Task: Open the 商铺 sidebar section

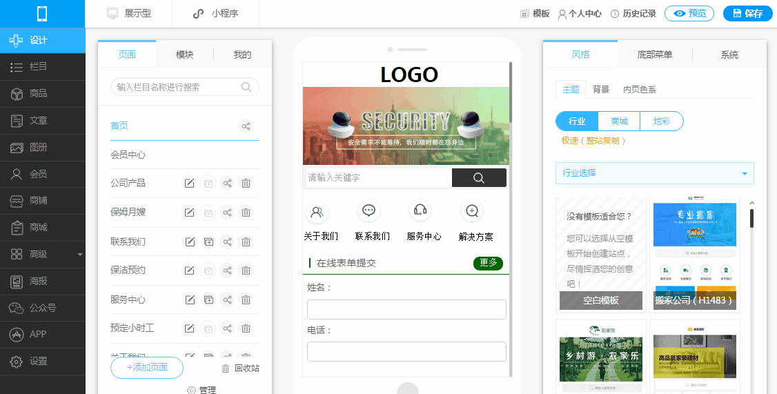Action: point(43,201)
